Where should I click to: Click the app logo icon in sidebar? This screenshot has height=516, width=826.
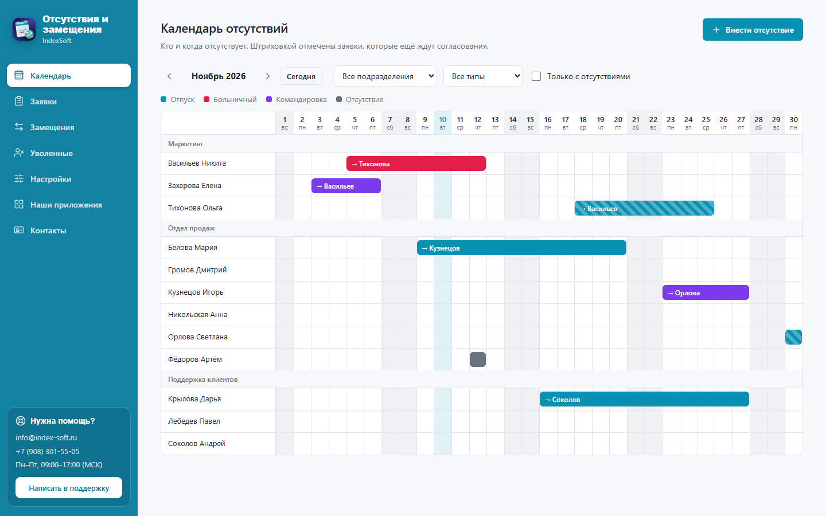click(24, 29)
